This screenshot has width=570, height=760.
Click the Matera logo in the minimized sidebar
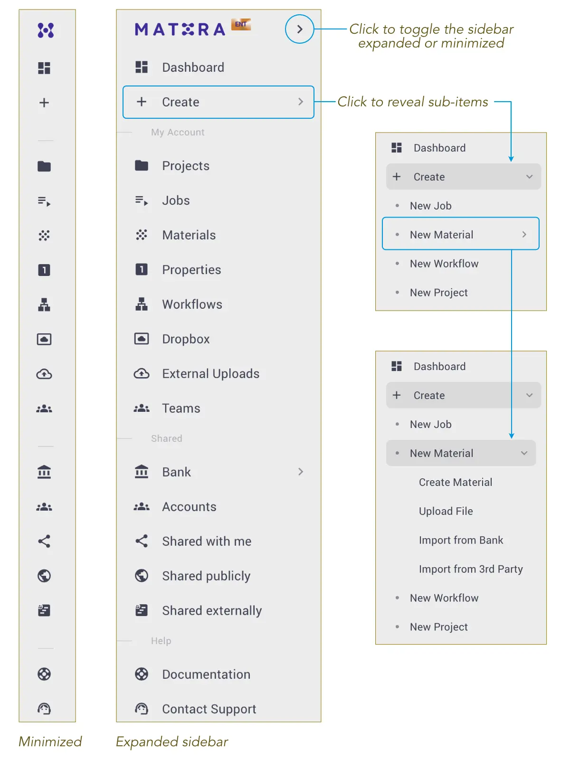pyautogui.click(x=45, y=30)
